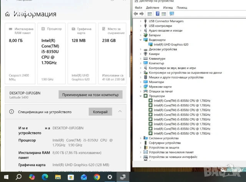The image size is (246, 182).
Task: Select Контролери за звук, видео и игри
Action: (172, 68)
